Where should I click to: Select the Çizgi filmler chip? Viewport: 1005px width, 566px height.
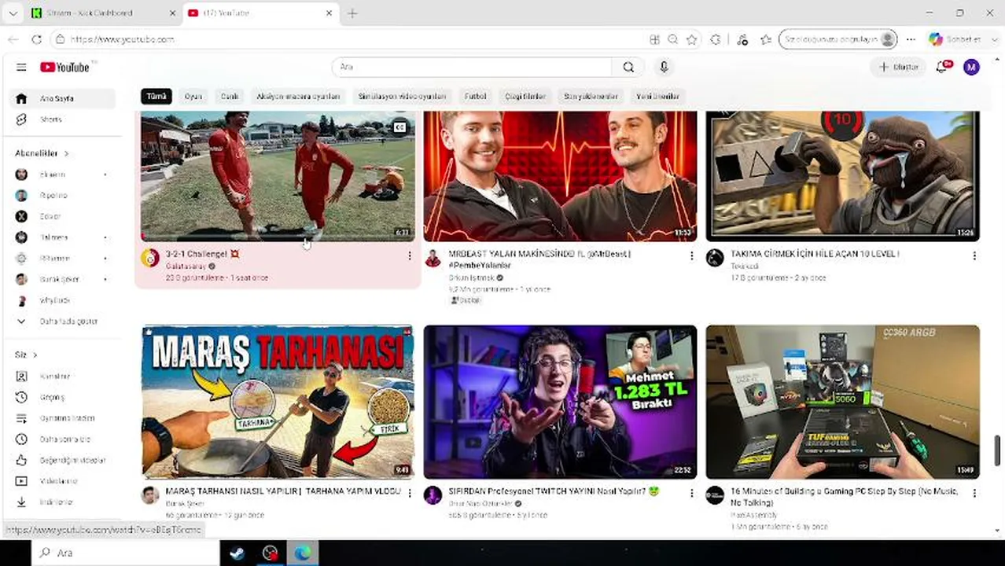coord(525,96)
